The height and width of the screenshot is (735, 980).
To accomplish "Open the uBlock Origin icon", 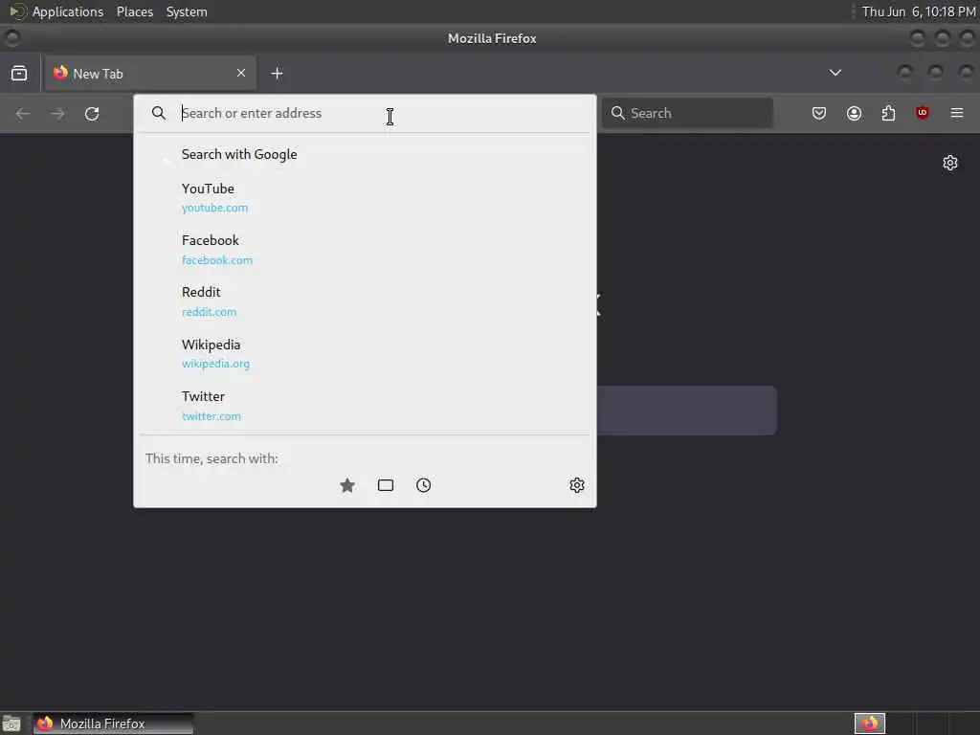I will (923, 113).
